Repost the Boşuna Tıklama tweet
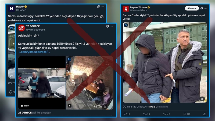 145,114
